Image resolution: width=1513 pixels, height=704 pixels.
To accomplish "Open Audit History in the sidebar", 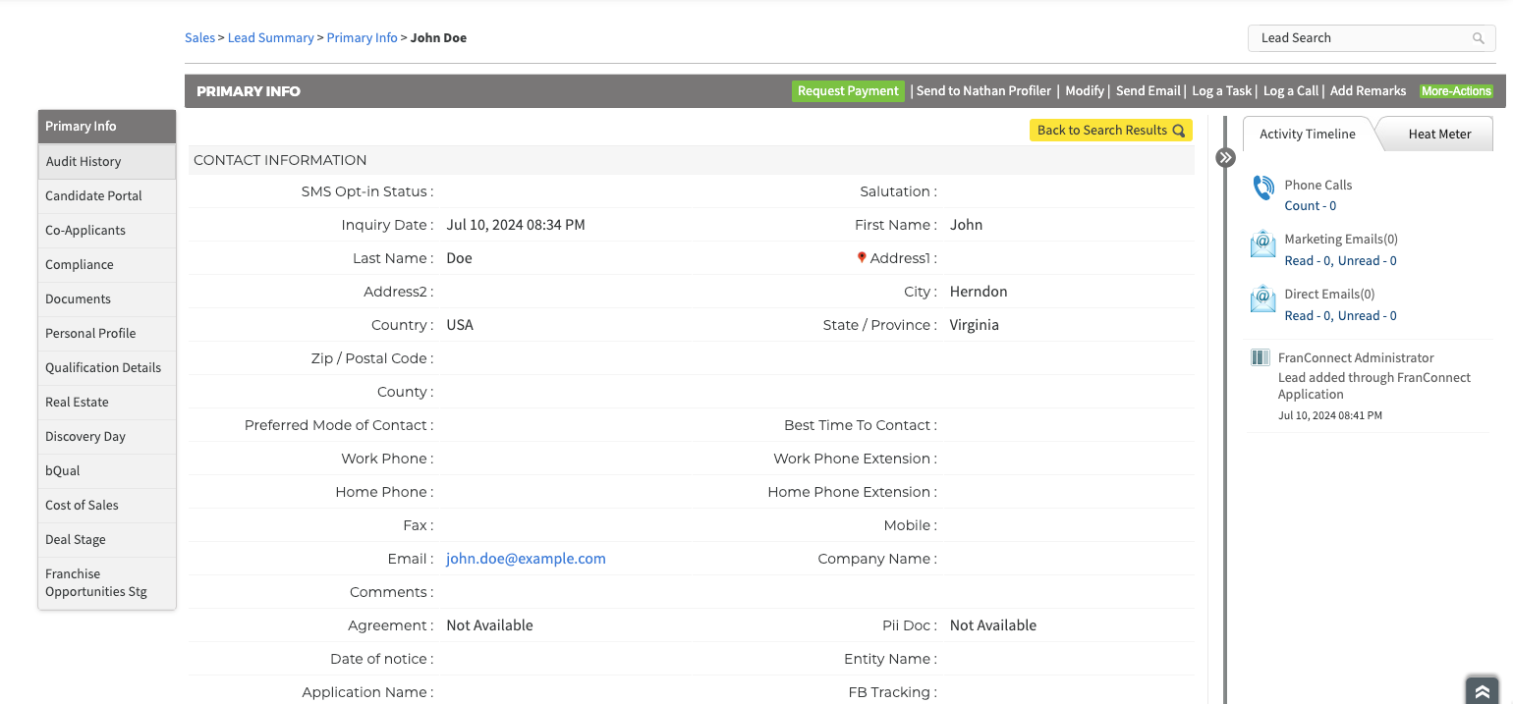I will 84,162.
